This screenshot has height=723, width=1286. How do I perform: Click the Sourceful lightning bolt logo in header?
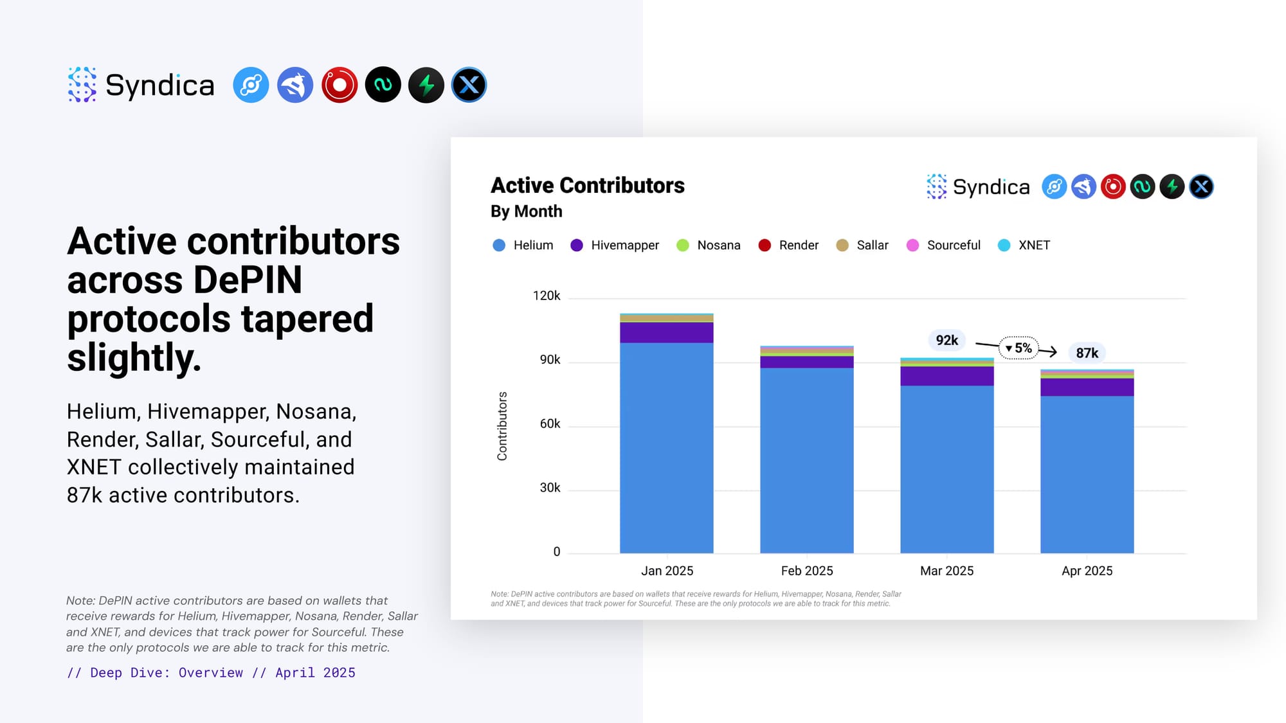click(426, 85)
